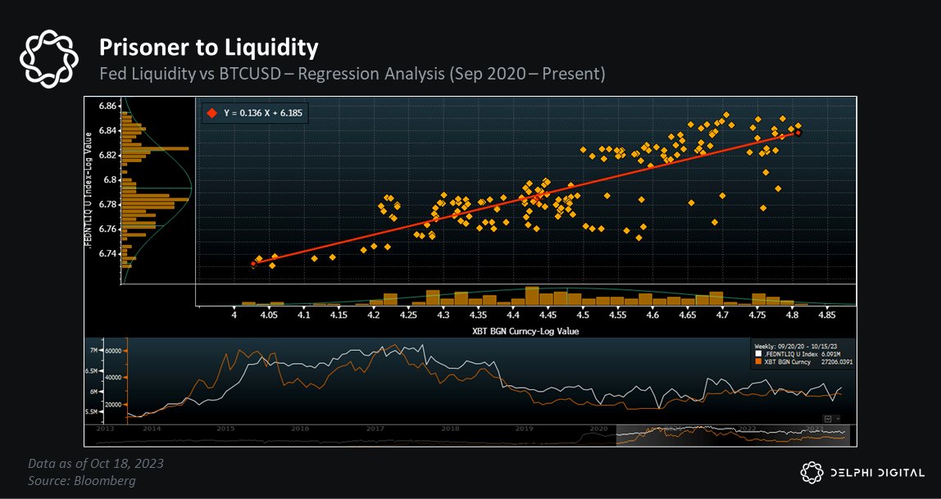The width and height of the screenshot is (941, 499).
Task: Click the Delphi Digital logo in the footer
Action: [x=863, y=471]
